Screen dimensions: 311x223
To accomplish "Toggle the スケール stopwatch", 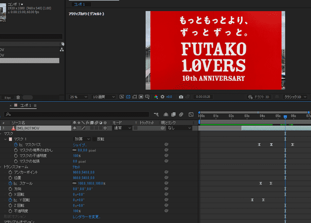I will 10,184.
